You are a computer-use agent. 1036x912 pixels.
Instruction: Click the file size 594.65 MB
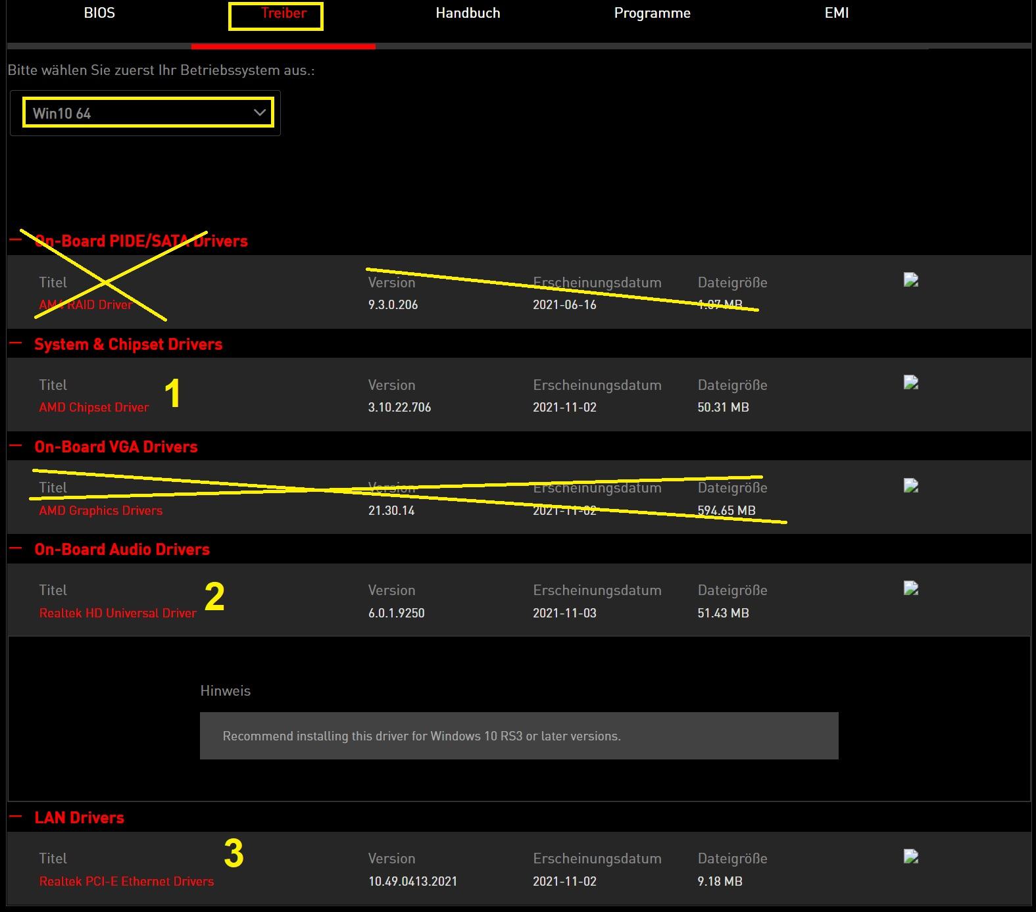[726, 510]
